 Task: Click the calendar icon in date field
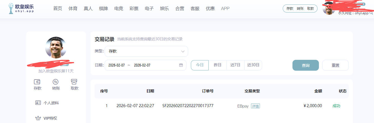coord(181,65)
